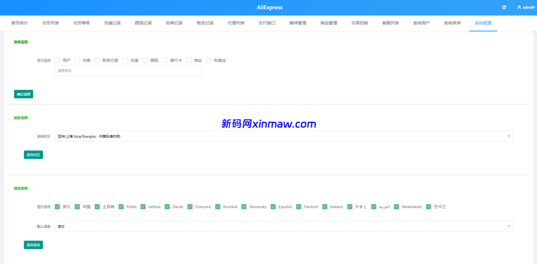Click the AliExpress header title
Screen dimensions: 537x264
tap(270, 7)
